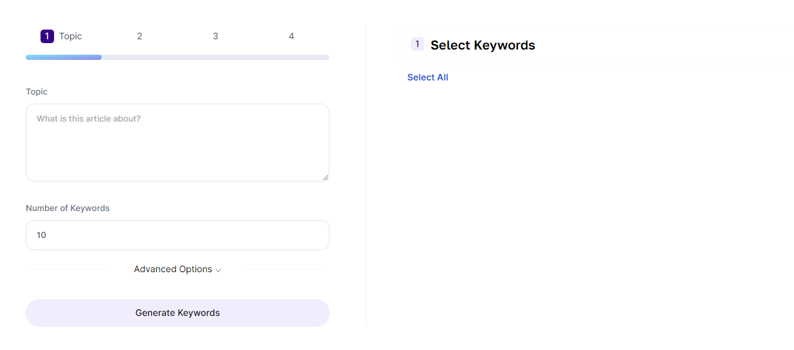The image size is (794, 350).
Task: Go to step 2 in wizard
Action: point(140,36)
